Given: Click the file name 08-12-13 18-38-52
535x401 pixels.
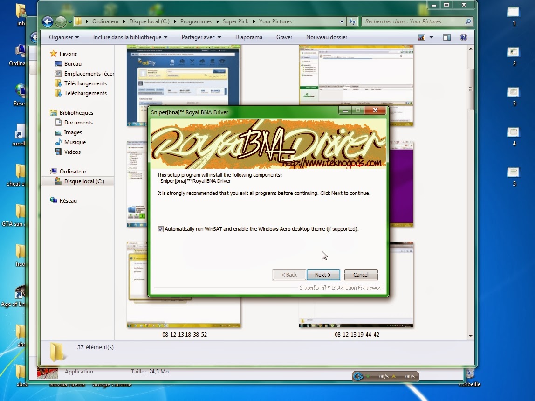Looking at the screenshot, I should coord(185,334).
